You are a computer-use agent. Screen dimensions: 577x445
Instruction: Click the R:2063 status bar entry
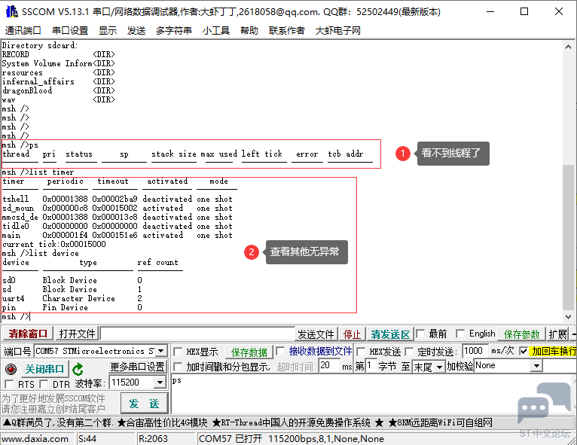click(x=153, y=439)
